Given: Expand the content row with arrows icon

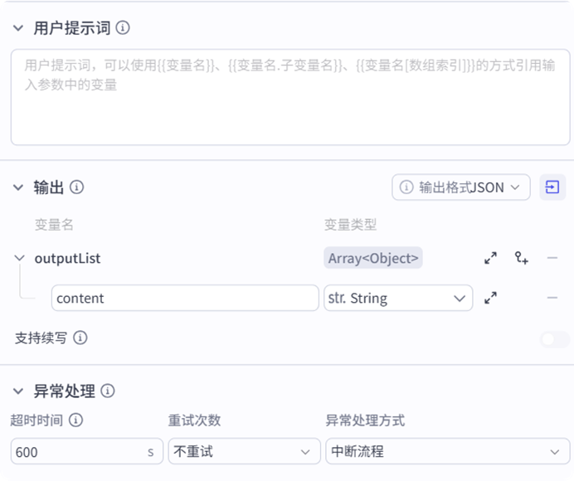Looking at the screenshot, I should 490,298.
